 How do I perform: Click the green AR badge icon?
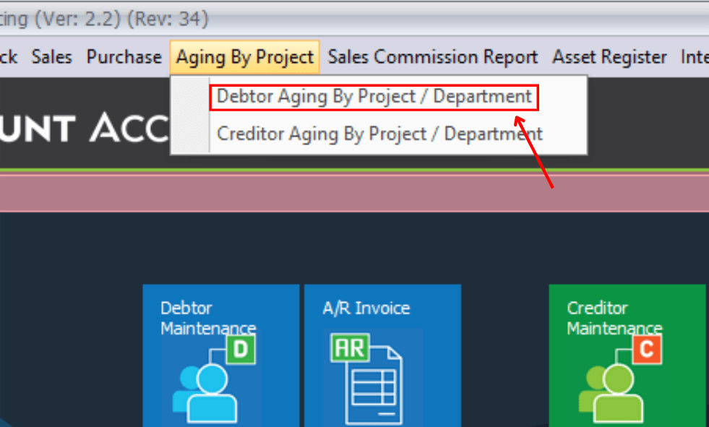pos(350,348)
